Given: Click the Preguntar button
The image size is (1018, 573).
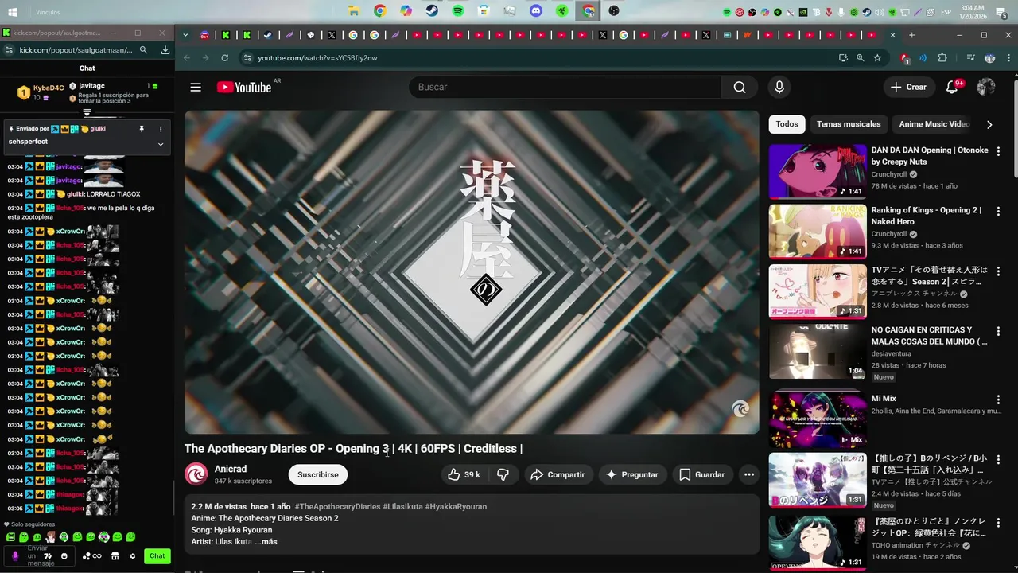Looking at the screenshot, I should coord(632,474).
